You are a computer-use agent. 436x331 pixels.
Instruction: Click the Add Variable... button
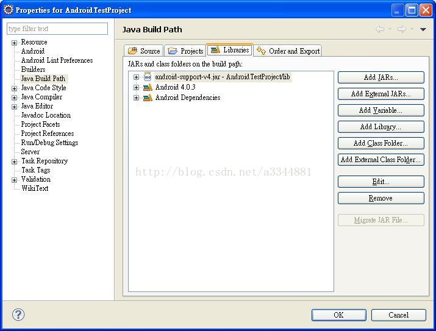381,110
